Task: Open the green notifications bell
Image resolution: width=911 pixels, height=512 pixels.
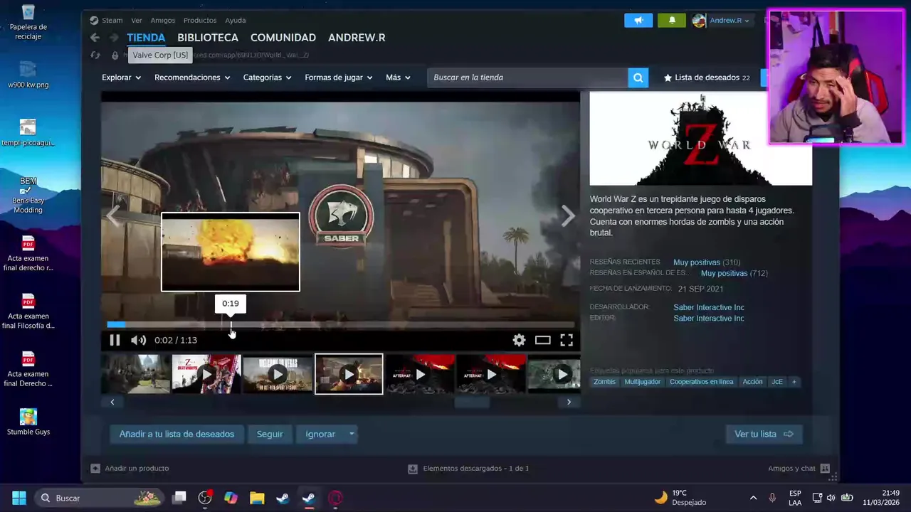Action: tap(672, 21)
